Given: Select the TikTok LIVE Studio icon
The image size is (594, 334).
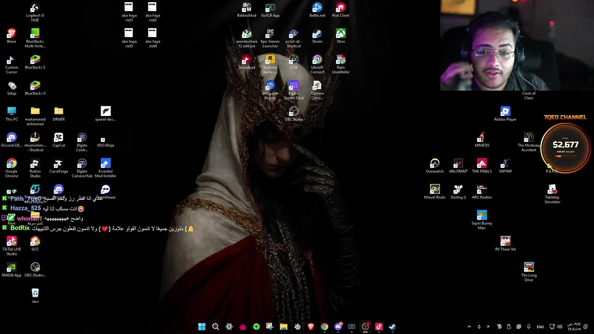Looking at the screenshot, I should point(12,246).
